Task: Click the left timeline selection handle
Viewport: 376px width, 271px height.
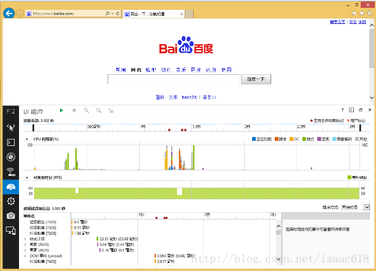Action: click(33, 128)
